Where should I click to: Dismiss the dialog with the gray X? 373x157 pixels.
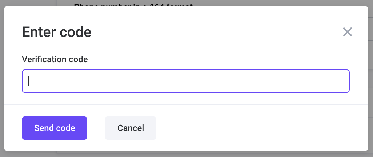coord(347,32)
